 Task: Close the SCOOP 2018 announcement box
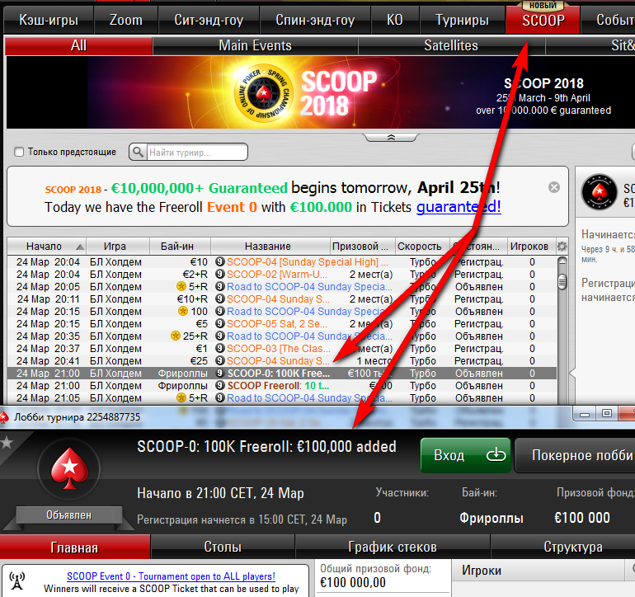click(554, 187)
